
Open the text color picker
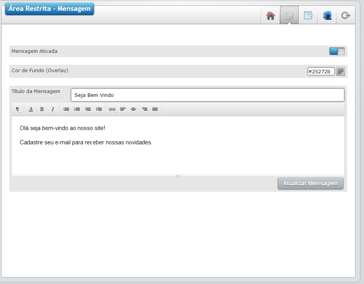tap(31, 109)
